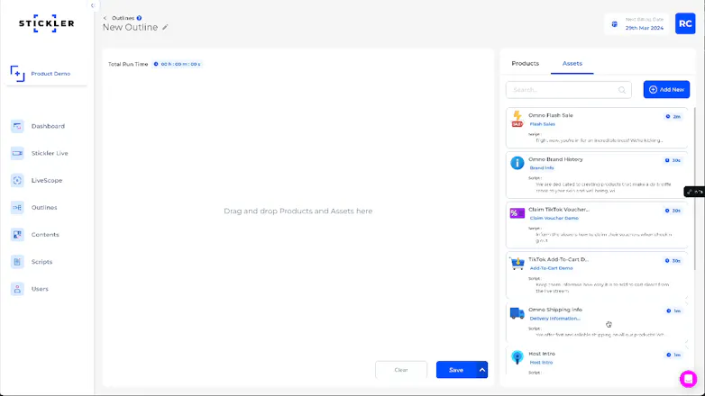Click Omno Flash Sale 2m duration badge
The image size is (705, 396).
tap(673, 117)
